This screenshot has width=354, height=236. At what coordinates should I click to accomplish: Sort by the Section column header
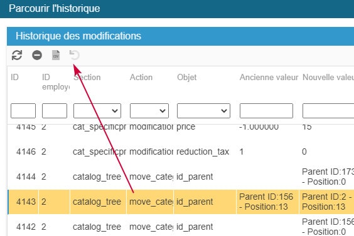point(87,77)
